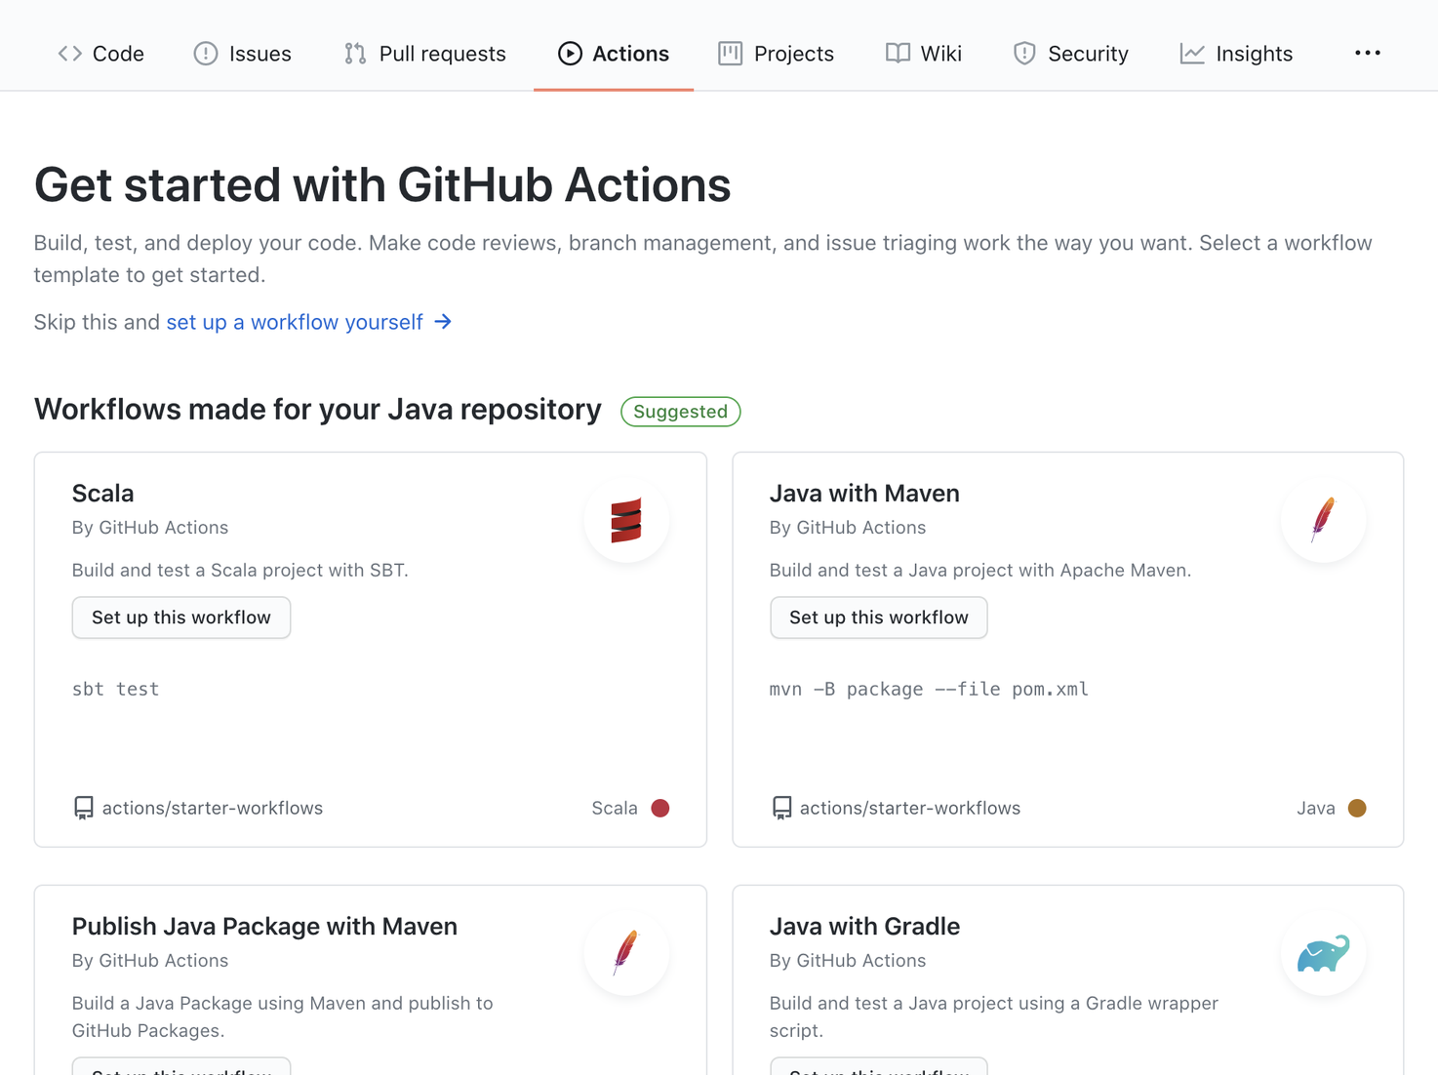This screenshot has width=1438, height=1075.
Task: Click the Pull requests branch icon
Action: click(355, 54)
